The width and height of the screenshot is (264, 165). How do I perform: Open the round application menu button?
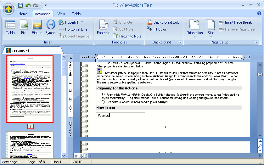8,9
